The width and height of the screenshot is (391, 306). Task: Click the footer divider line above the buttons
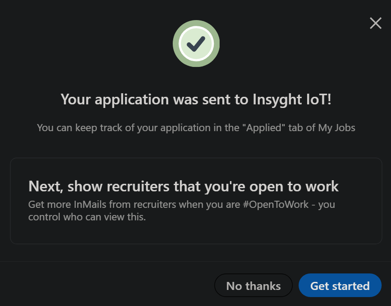195,262
